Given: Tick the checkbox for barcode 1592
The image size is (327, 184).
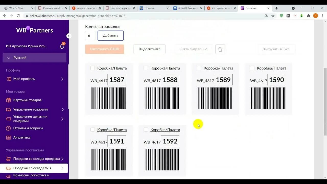Looking at the screenshot, I should pyautogui.click(x=146, y=130).
